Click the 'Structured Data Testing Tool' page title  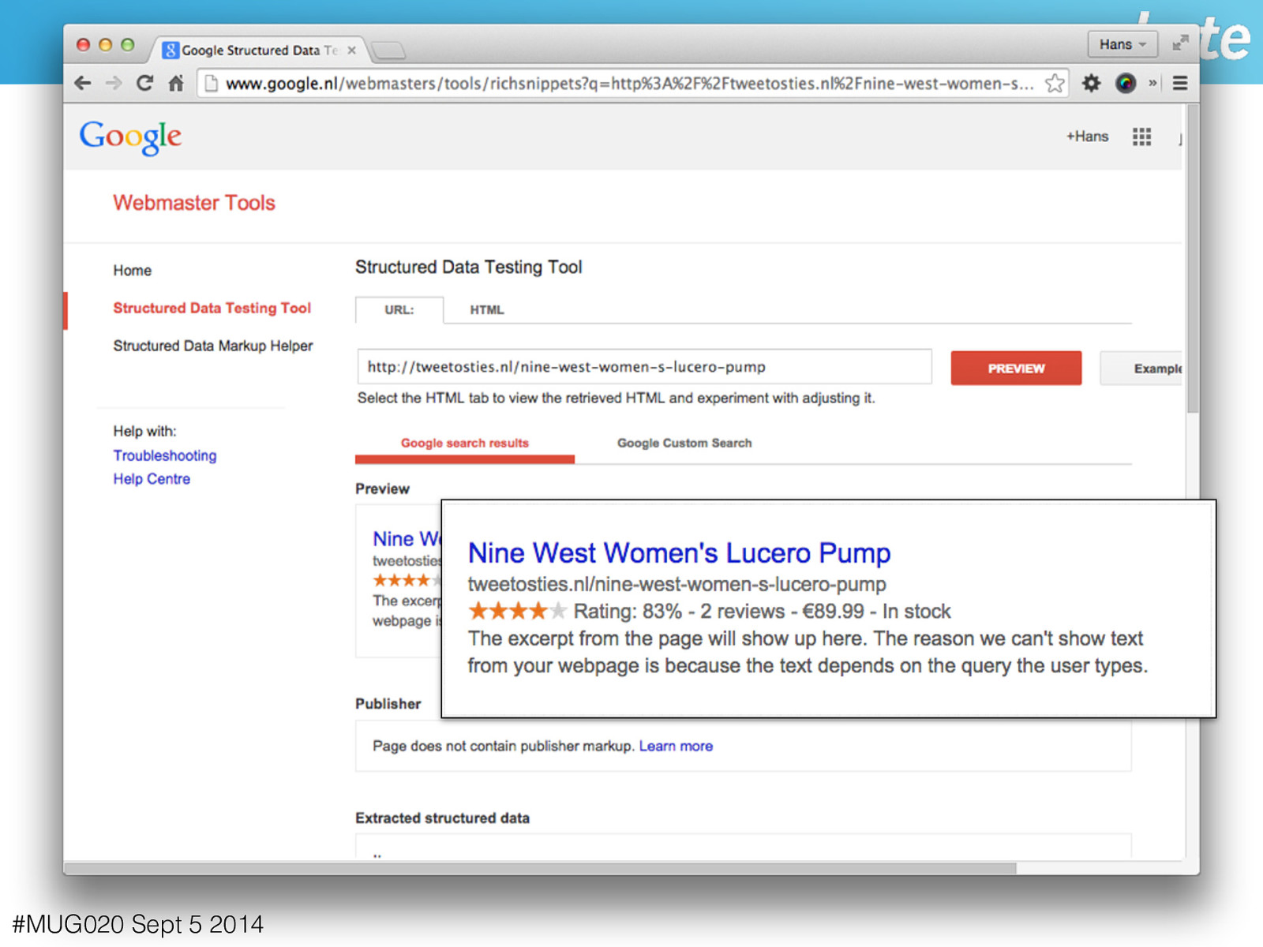[468, 268]
